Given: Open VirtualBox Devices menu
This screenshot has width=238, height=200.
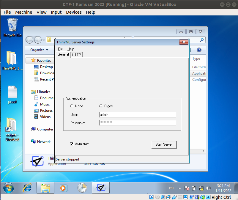Looking at the screenshot, I should click(74, 12).
